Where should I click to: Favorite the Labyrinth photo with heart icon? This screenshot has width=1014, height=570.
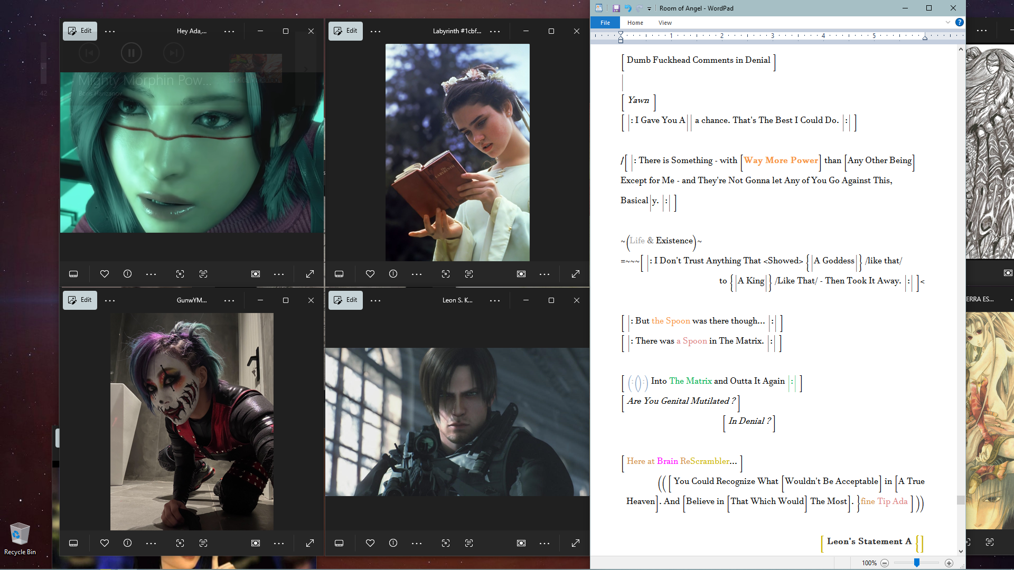(370, 274)
